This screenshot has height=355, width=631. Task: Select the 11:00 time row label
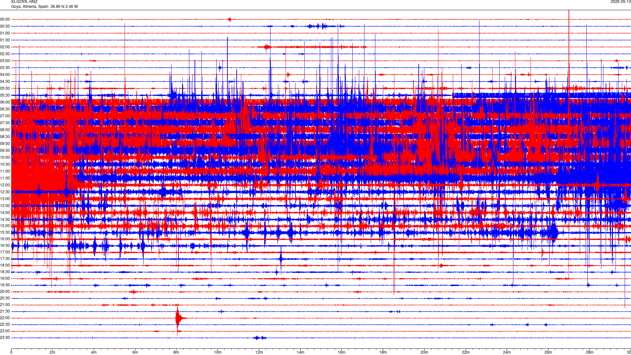(x=5, y=171)
